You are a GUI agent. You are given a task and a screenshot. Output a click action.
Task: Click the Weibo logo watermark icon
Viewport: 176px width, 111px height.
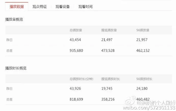(x=130, y=100)
